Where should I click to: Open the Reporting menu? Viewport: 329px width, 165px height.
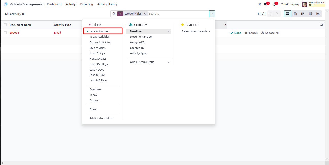(x=86, y=4)
